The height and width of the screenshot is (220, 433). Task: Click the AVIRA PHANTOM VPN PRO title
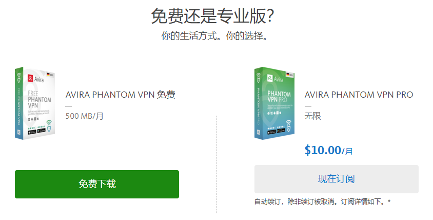pos(359,95)
